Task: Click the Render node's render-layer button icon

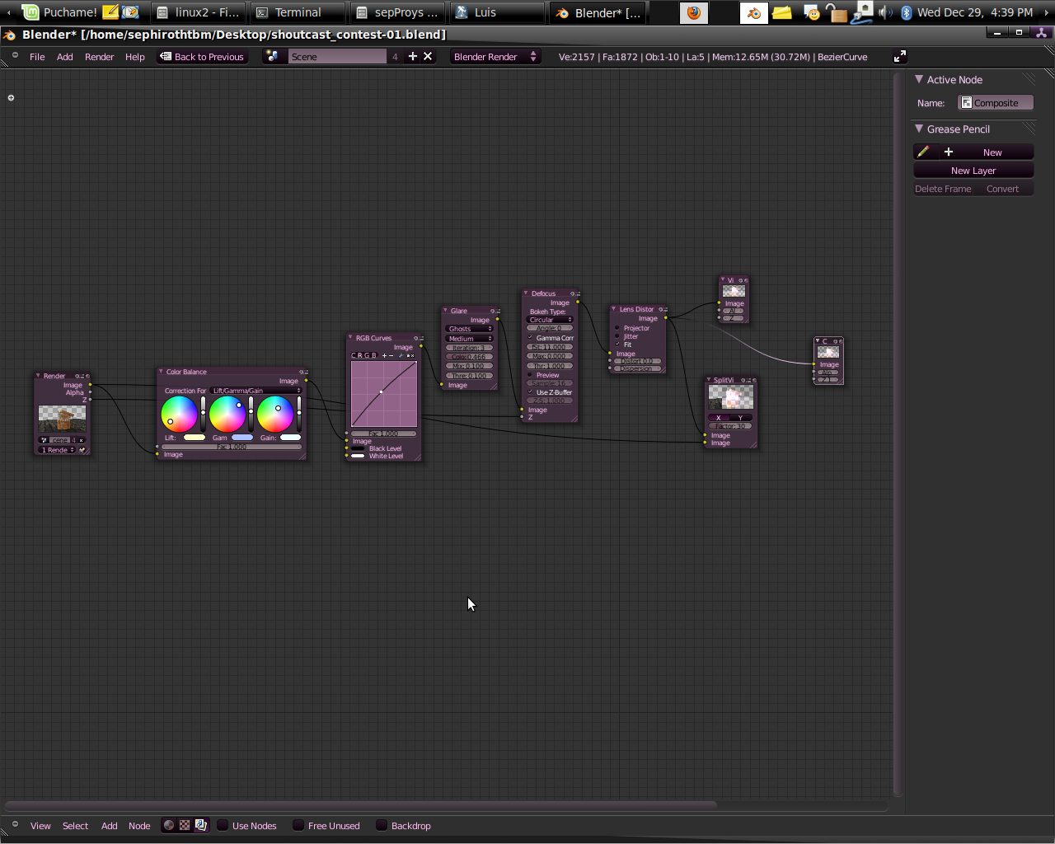Action: pos(82,450)
